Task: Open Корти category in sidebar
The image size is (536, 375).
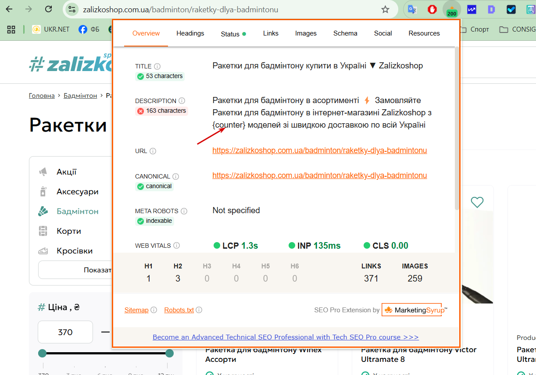Action: click(69, 231)
